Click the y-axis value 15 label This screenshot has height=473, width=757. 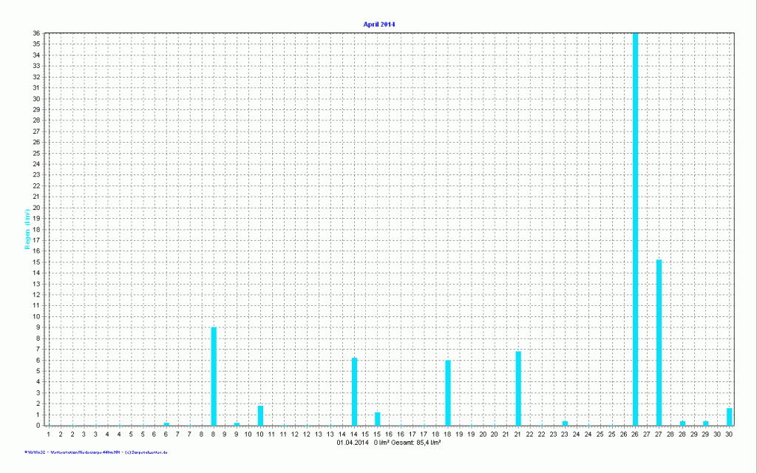35,262
